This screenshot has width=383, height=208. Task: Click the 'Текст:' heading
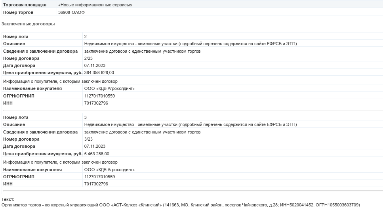pos(8,199)
